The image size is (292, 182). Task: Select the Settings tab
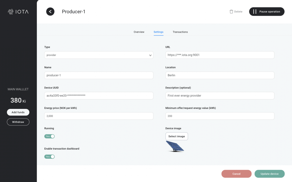coord(158,32)
